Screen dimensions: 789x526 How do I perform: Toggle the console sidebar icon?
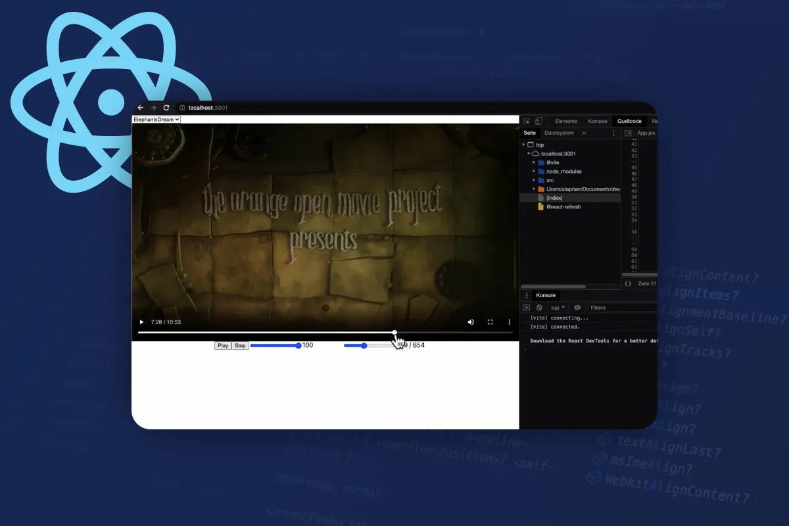click(527, 308)
